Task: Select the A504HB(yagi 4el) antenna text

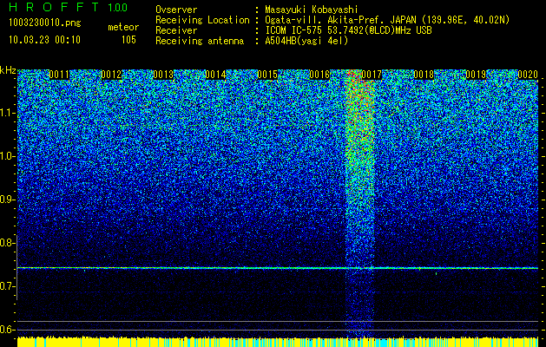Action: point(306,41)
